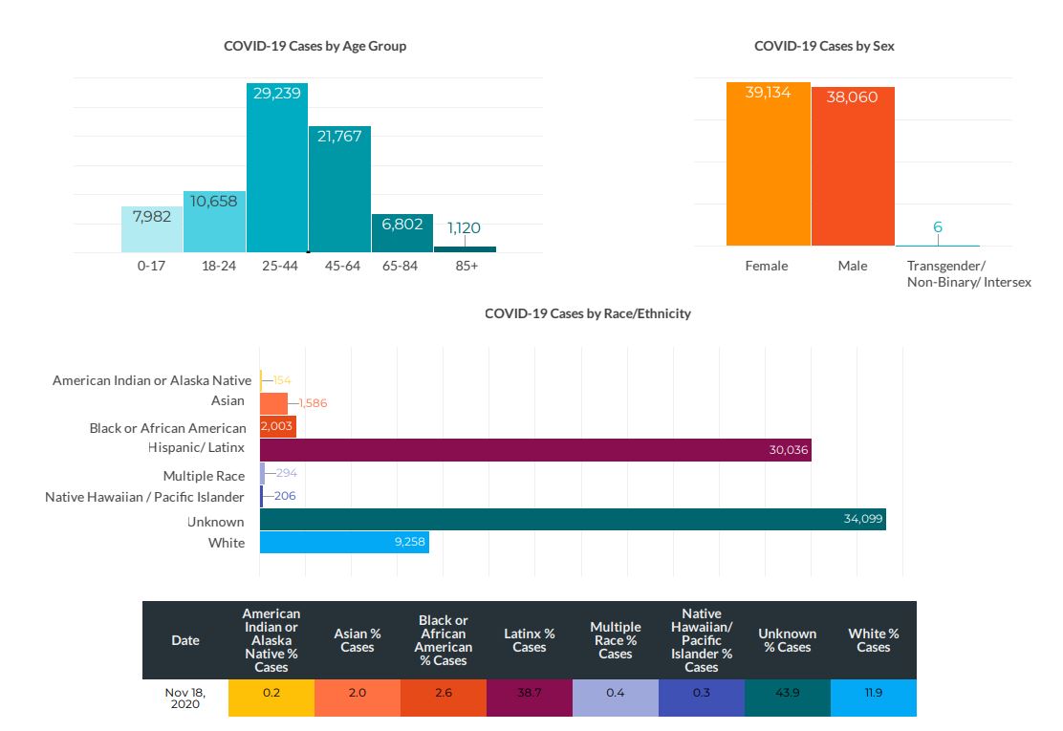Click the COVID-19 Cases by Race/Ethnicity title
The image size is (1063, 731).
tap(587, 313)
